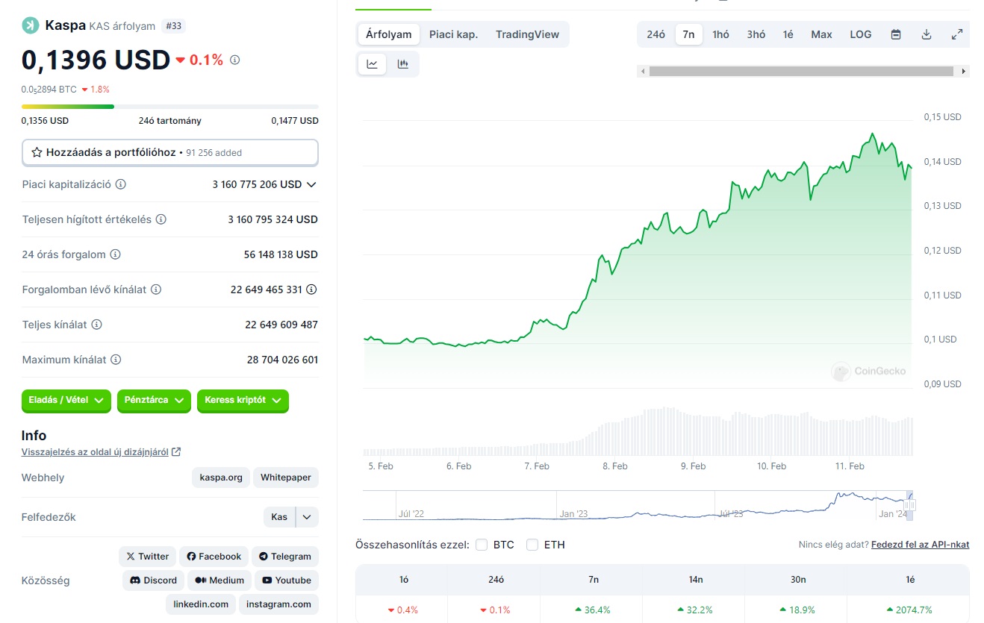
Task: Open the Medium community link
Action: tap(219, 580)
